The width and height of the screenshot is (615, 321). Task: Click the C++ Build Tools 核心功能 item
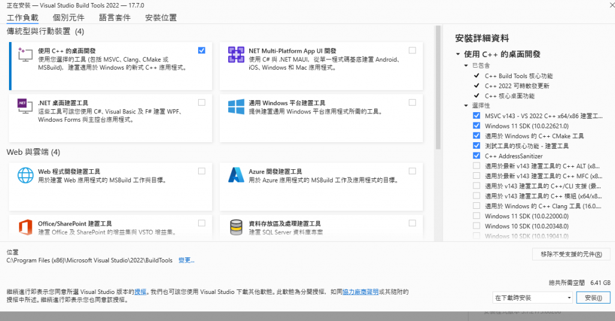coord(518,76)
